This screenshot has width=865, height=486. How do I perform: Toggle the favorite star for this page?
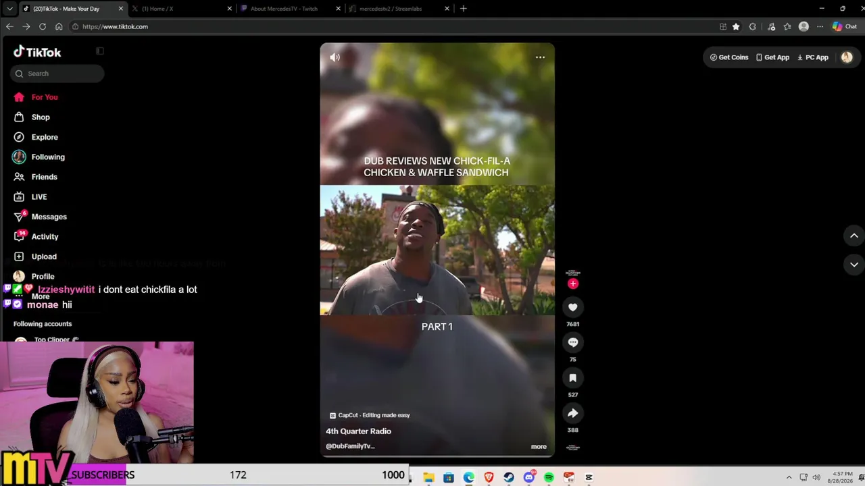(736, 26)
